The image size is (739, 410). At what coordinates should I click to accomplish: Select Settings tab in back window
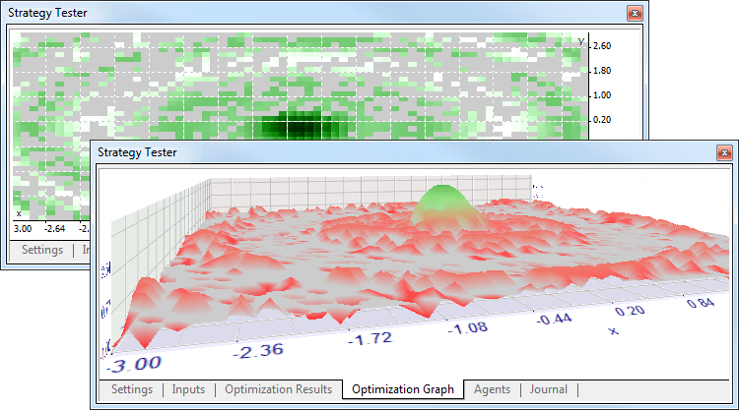coord(42,250)
